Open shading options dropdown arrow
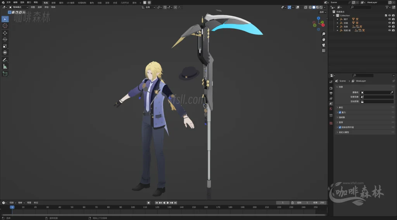 [325, 7]
